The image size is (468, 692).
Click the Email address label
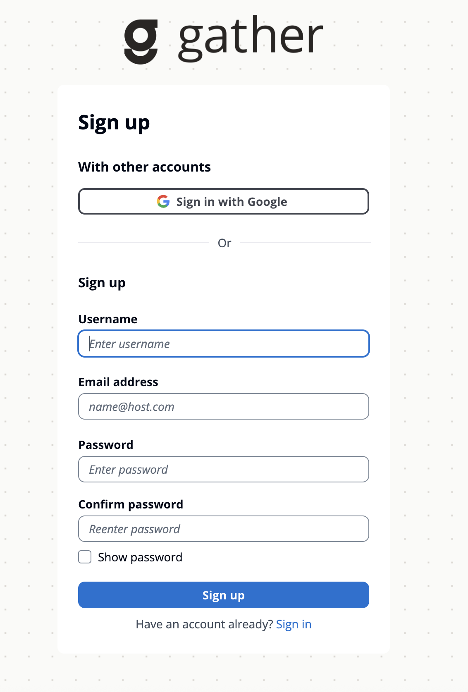118,382
